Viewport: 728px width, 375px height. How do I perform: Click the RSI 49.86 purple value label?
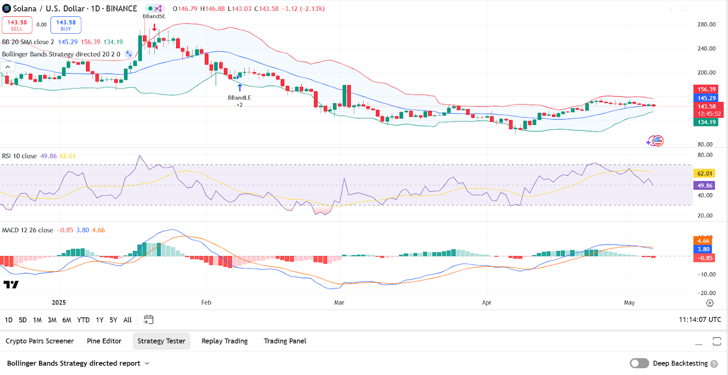[x=704, y=185]
